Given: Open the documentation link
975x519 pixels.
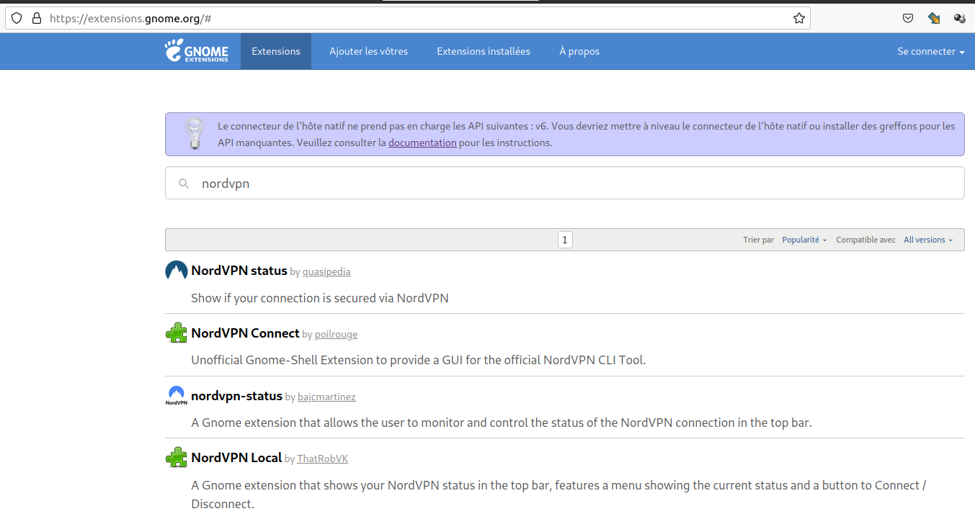Looking at the screenshot, I should (422, 143).
